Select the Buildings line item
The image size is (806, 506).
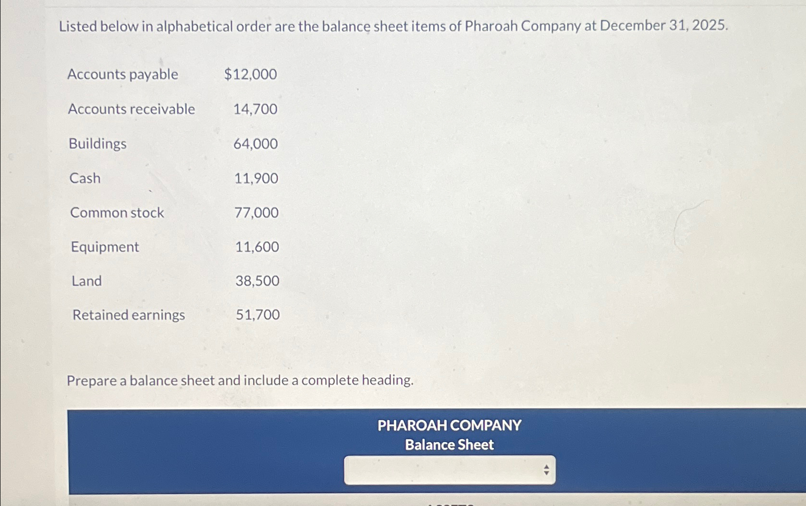(97, 143)
